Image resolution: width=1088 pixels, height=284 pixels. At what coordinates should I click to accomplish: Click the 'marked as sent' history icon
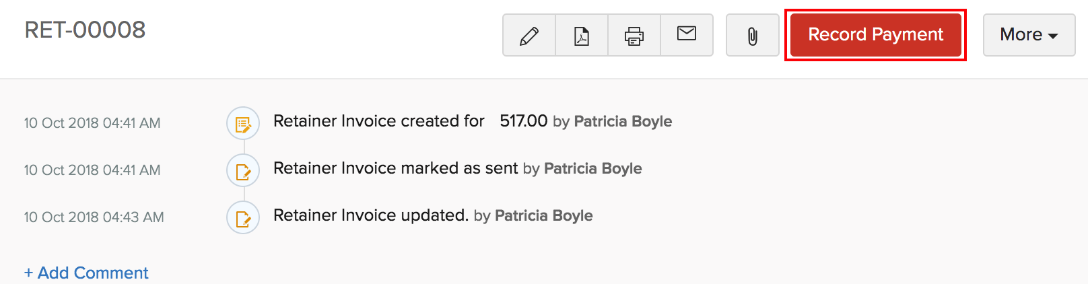[243, 171]
